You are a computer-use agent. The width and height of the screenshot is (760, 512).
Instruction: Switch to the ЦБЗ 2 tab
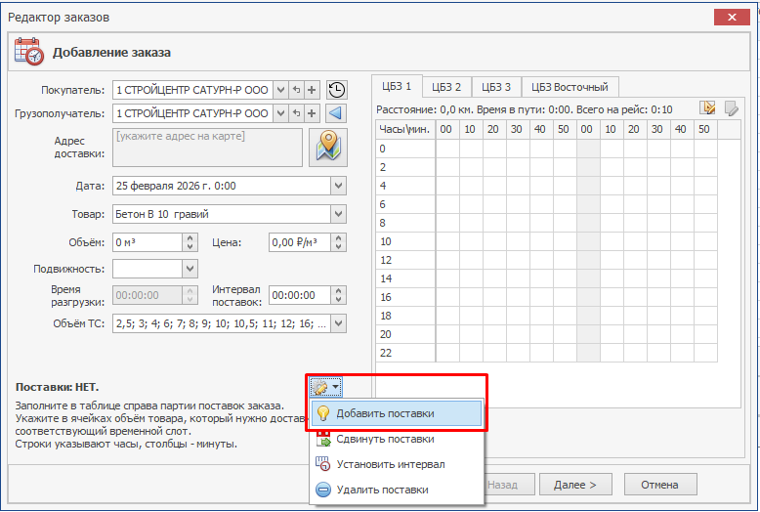pyautogui.click(x=446, y=87)
